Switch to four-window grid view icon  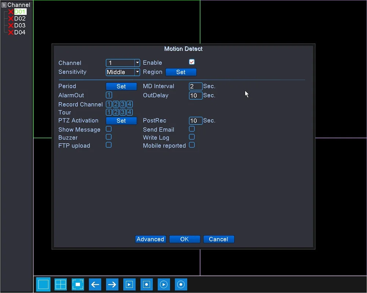tap(61, 284)
